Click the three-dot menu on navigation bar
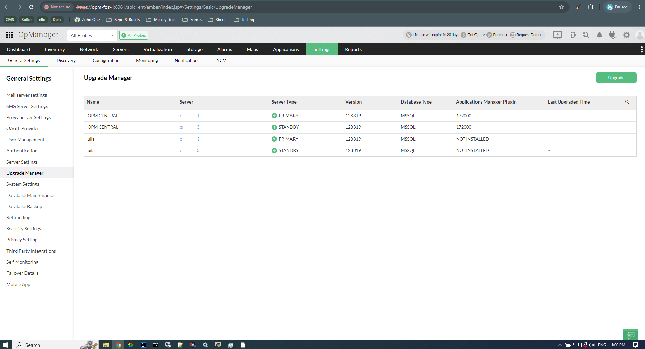 coord(641,49)
